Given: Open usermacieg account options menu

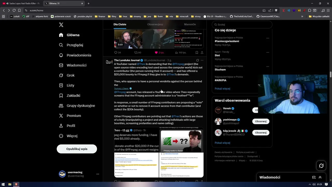Looking at the screenshot, I should tap(98, 174).
